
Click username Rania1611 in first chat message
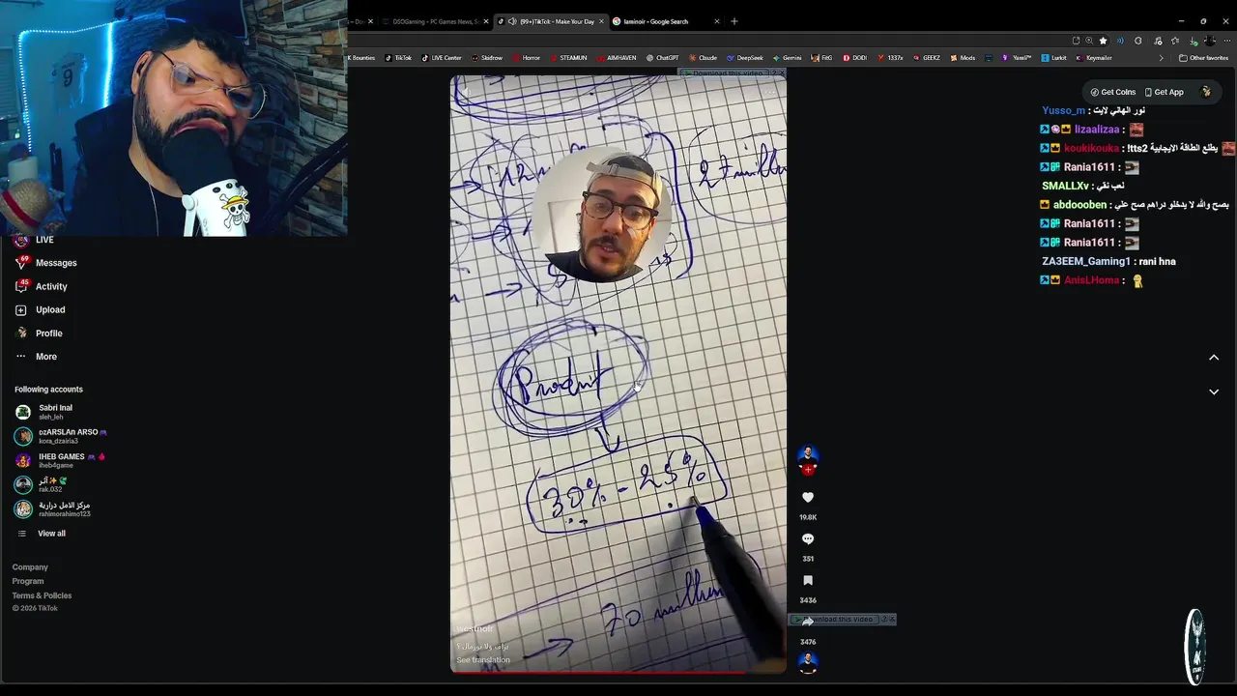[1090, 167]
